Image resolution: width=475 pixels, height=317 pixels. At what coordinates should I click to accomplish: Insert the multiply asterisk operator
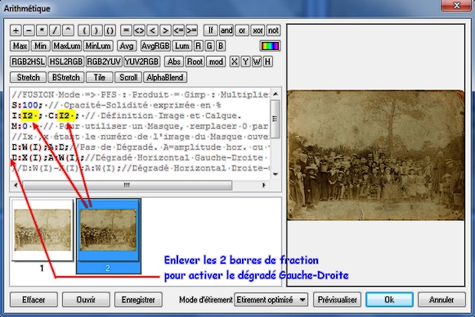pos(42,30)
